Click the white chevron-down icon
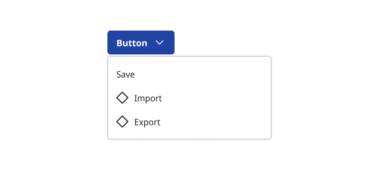367x173 pixels. coord(160,43)
